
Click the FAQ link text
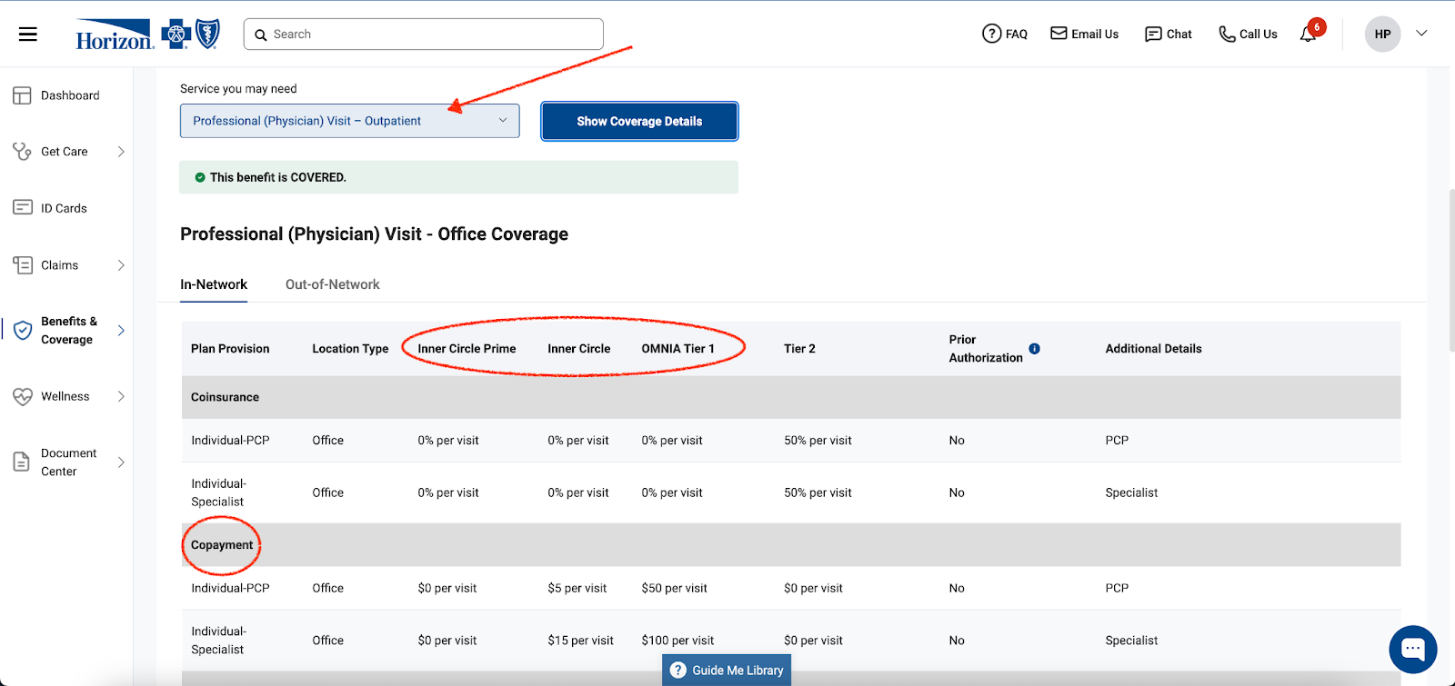pyautogui.click(x=1017, y=35)
